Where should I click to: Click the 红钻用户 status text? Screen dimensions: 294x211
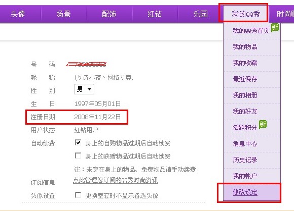pos(86,130)
